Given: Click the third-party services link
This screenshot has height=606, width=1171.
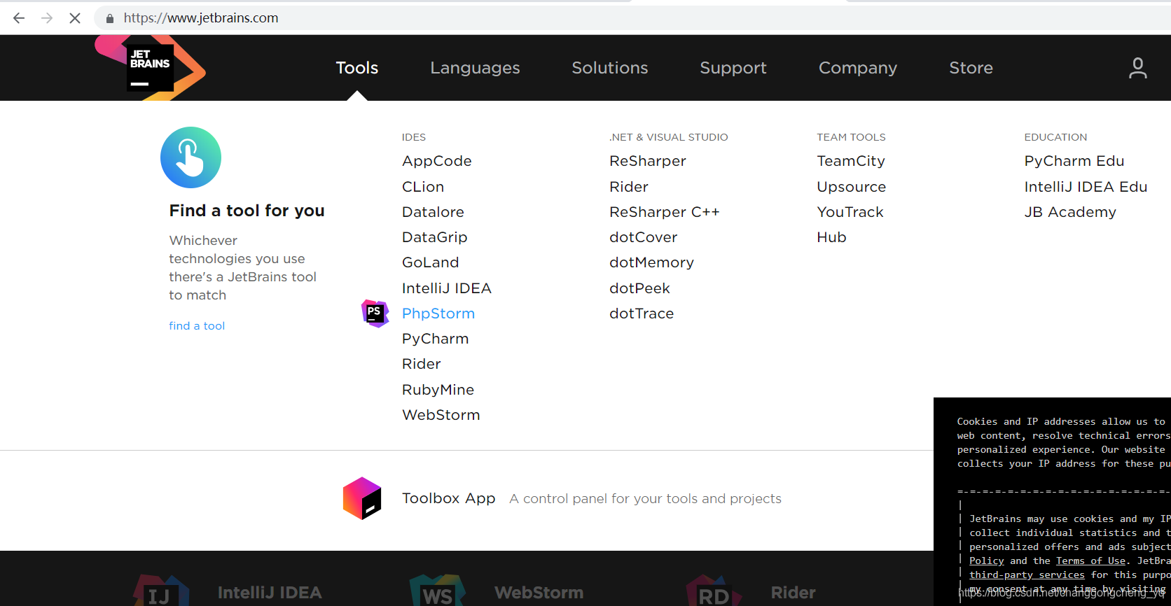Looking at the screenshot, I should (1027, 575).
